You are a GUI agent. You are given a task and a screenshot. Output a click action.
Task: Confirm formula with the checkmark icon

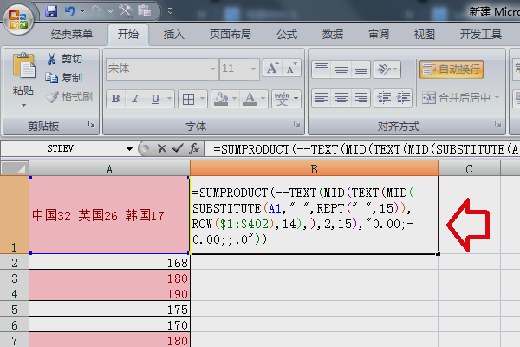point(177,148)
